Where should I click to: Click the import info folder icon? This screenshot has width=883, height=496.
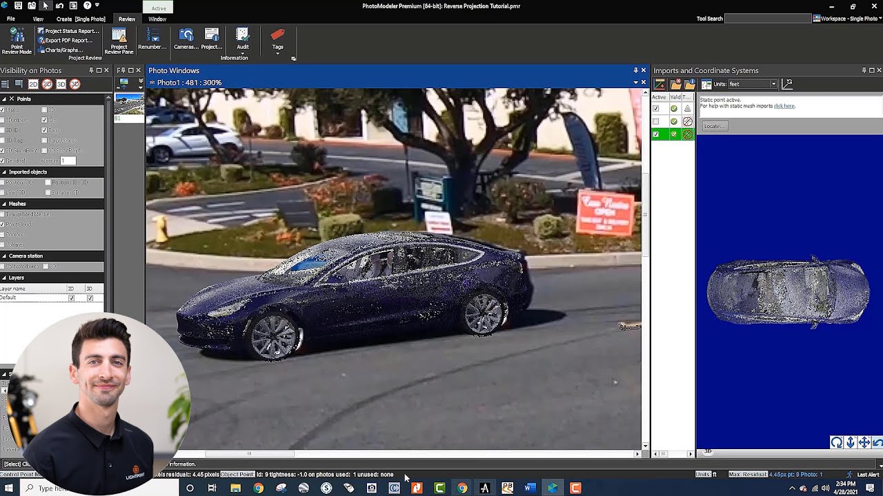point(689,84)
